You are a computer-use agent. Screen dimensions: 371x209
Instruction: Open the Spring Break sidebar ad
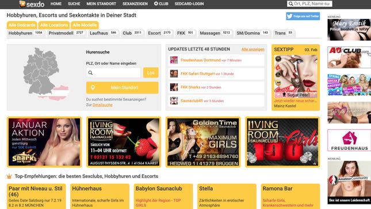click(349, 85)
